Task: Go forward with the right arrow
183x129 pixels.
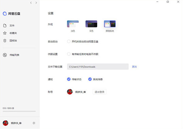Action: [36, 3]
